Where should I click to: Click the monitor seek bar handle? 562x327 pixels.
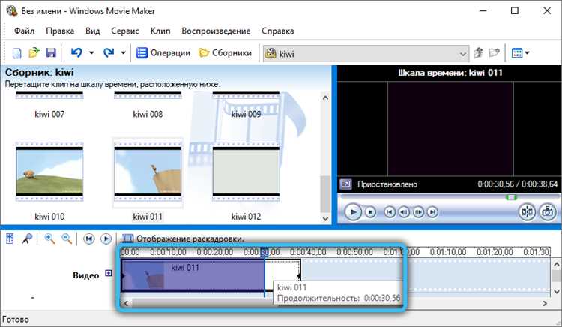pyautogui.click(x=512, y=197)
